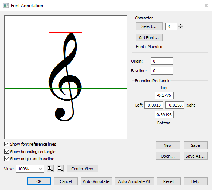Click the Center View button
Viewport: 212px width, 190px height.
(x=82, y=169)
